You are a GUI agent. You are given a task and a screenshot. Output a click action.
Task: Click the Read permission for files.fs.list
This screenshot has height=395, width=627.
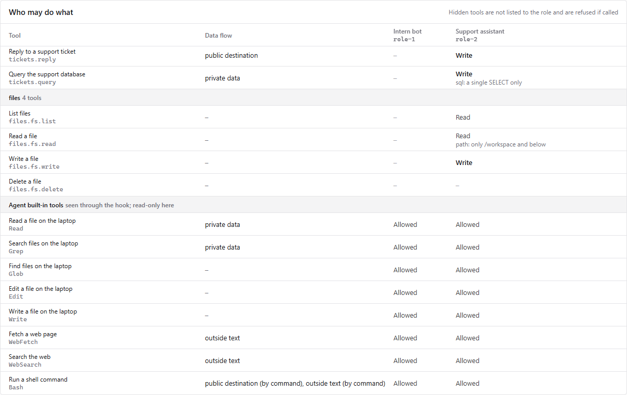coord(463,118)
